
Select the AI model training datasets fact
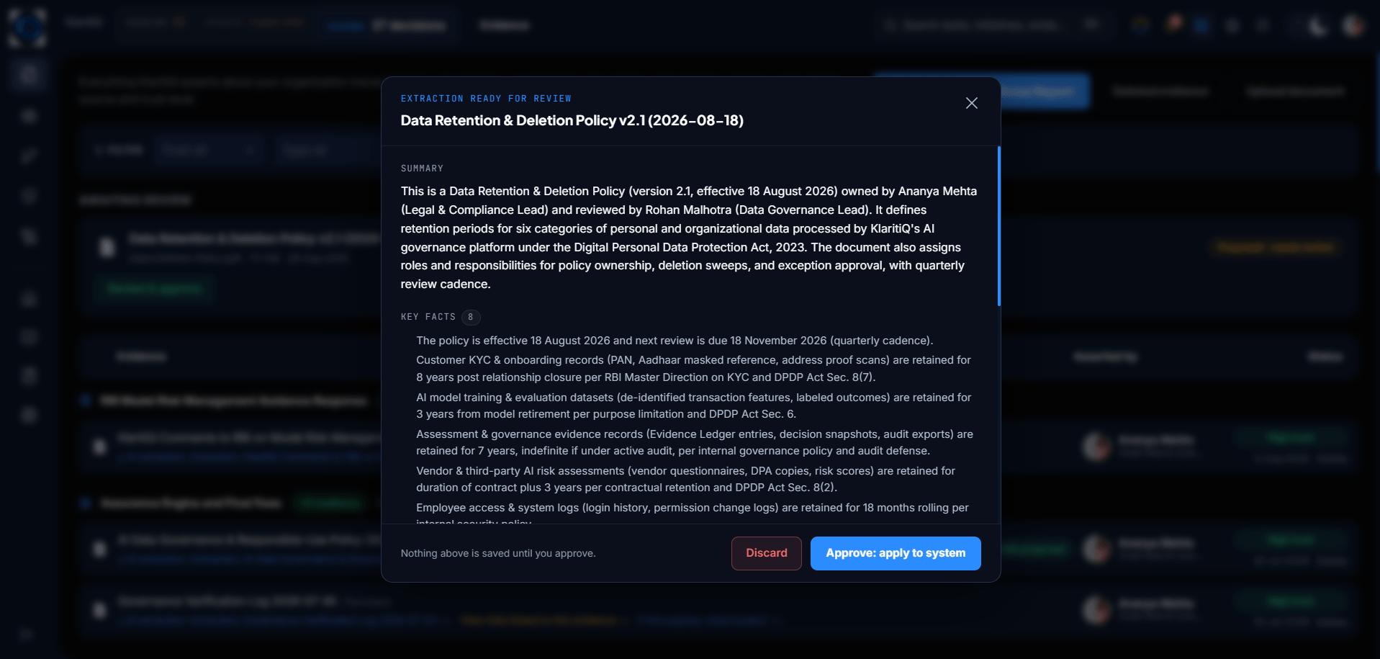pos(693,405)
